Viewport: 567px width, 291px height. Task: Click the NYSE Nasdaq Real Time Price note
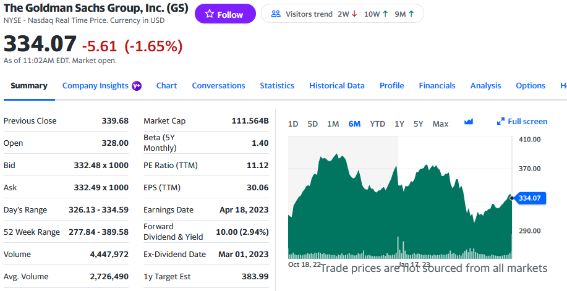tap(84, 20)
